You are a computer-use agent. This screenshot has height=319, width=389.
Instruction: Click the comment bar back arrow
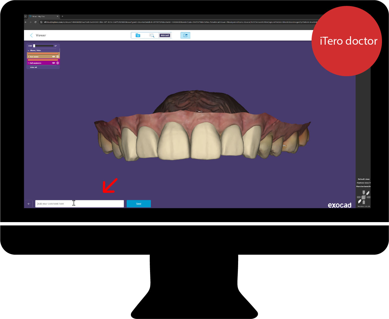[x=29, y=204]
